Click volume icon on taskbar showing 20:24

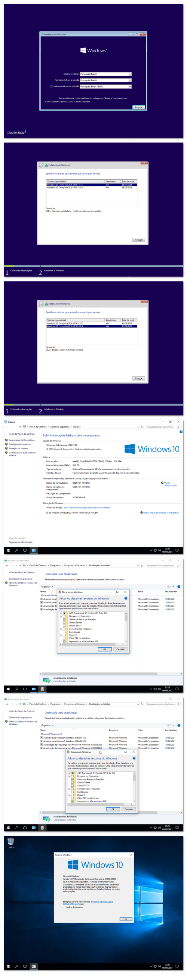(x=159, y=689)
